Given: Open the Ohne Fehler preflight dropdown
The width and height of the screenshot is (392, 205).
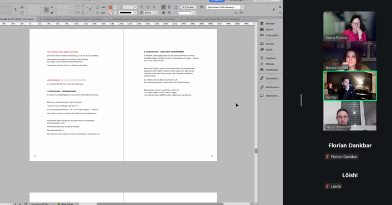Looking at the screenshot, I should (x=77, y=204).
